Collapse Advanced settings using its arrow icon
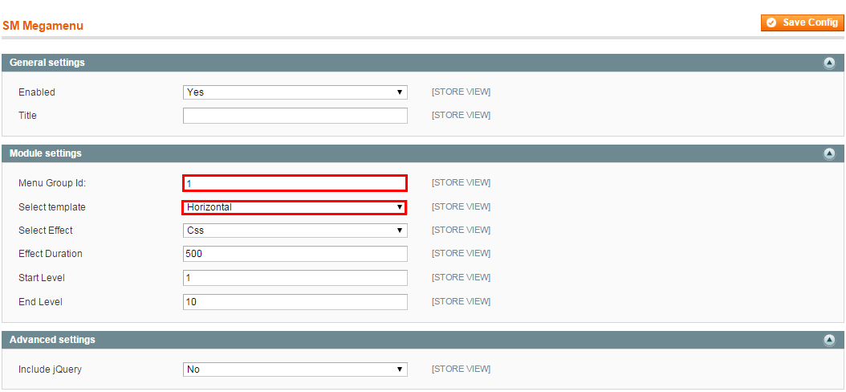The height and width of the screenshot is (392, 846). click(x=829, y=341)
